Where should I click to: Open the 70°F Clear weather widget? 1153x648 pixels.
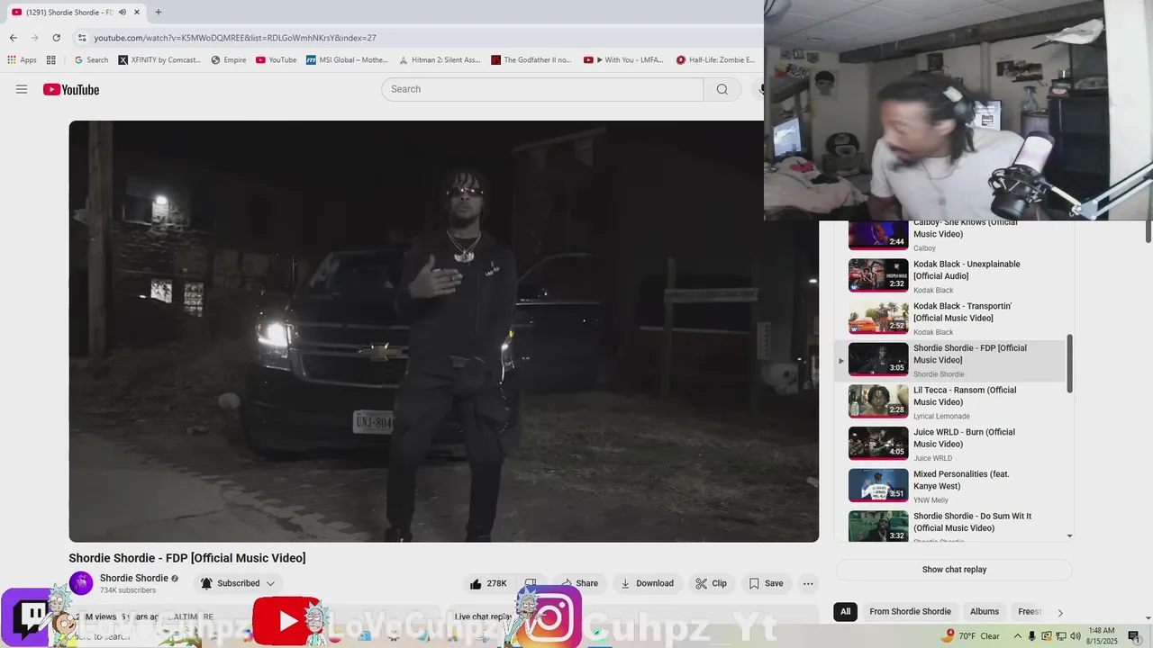pyautogui.click(x=971, y=636)
